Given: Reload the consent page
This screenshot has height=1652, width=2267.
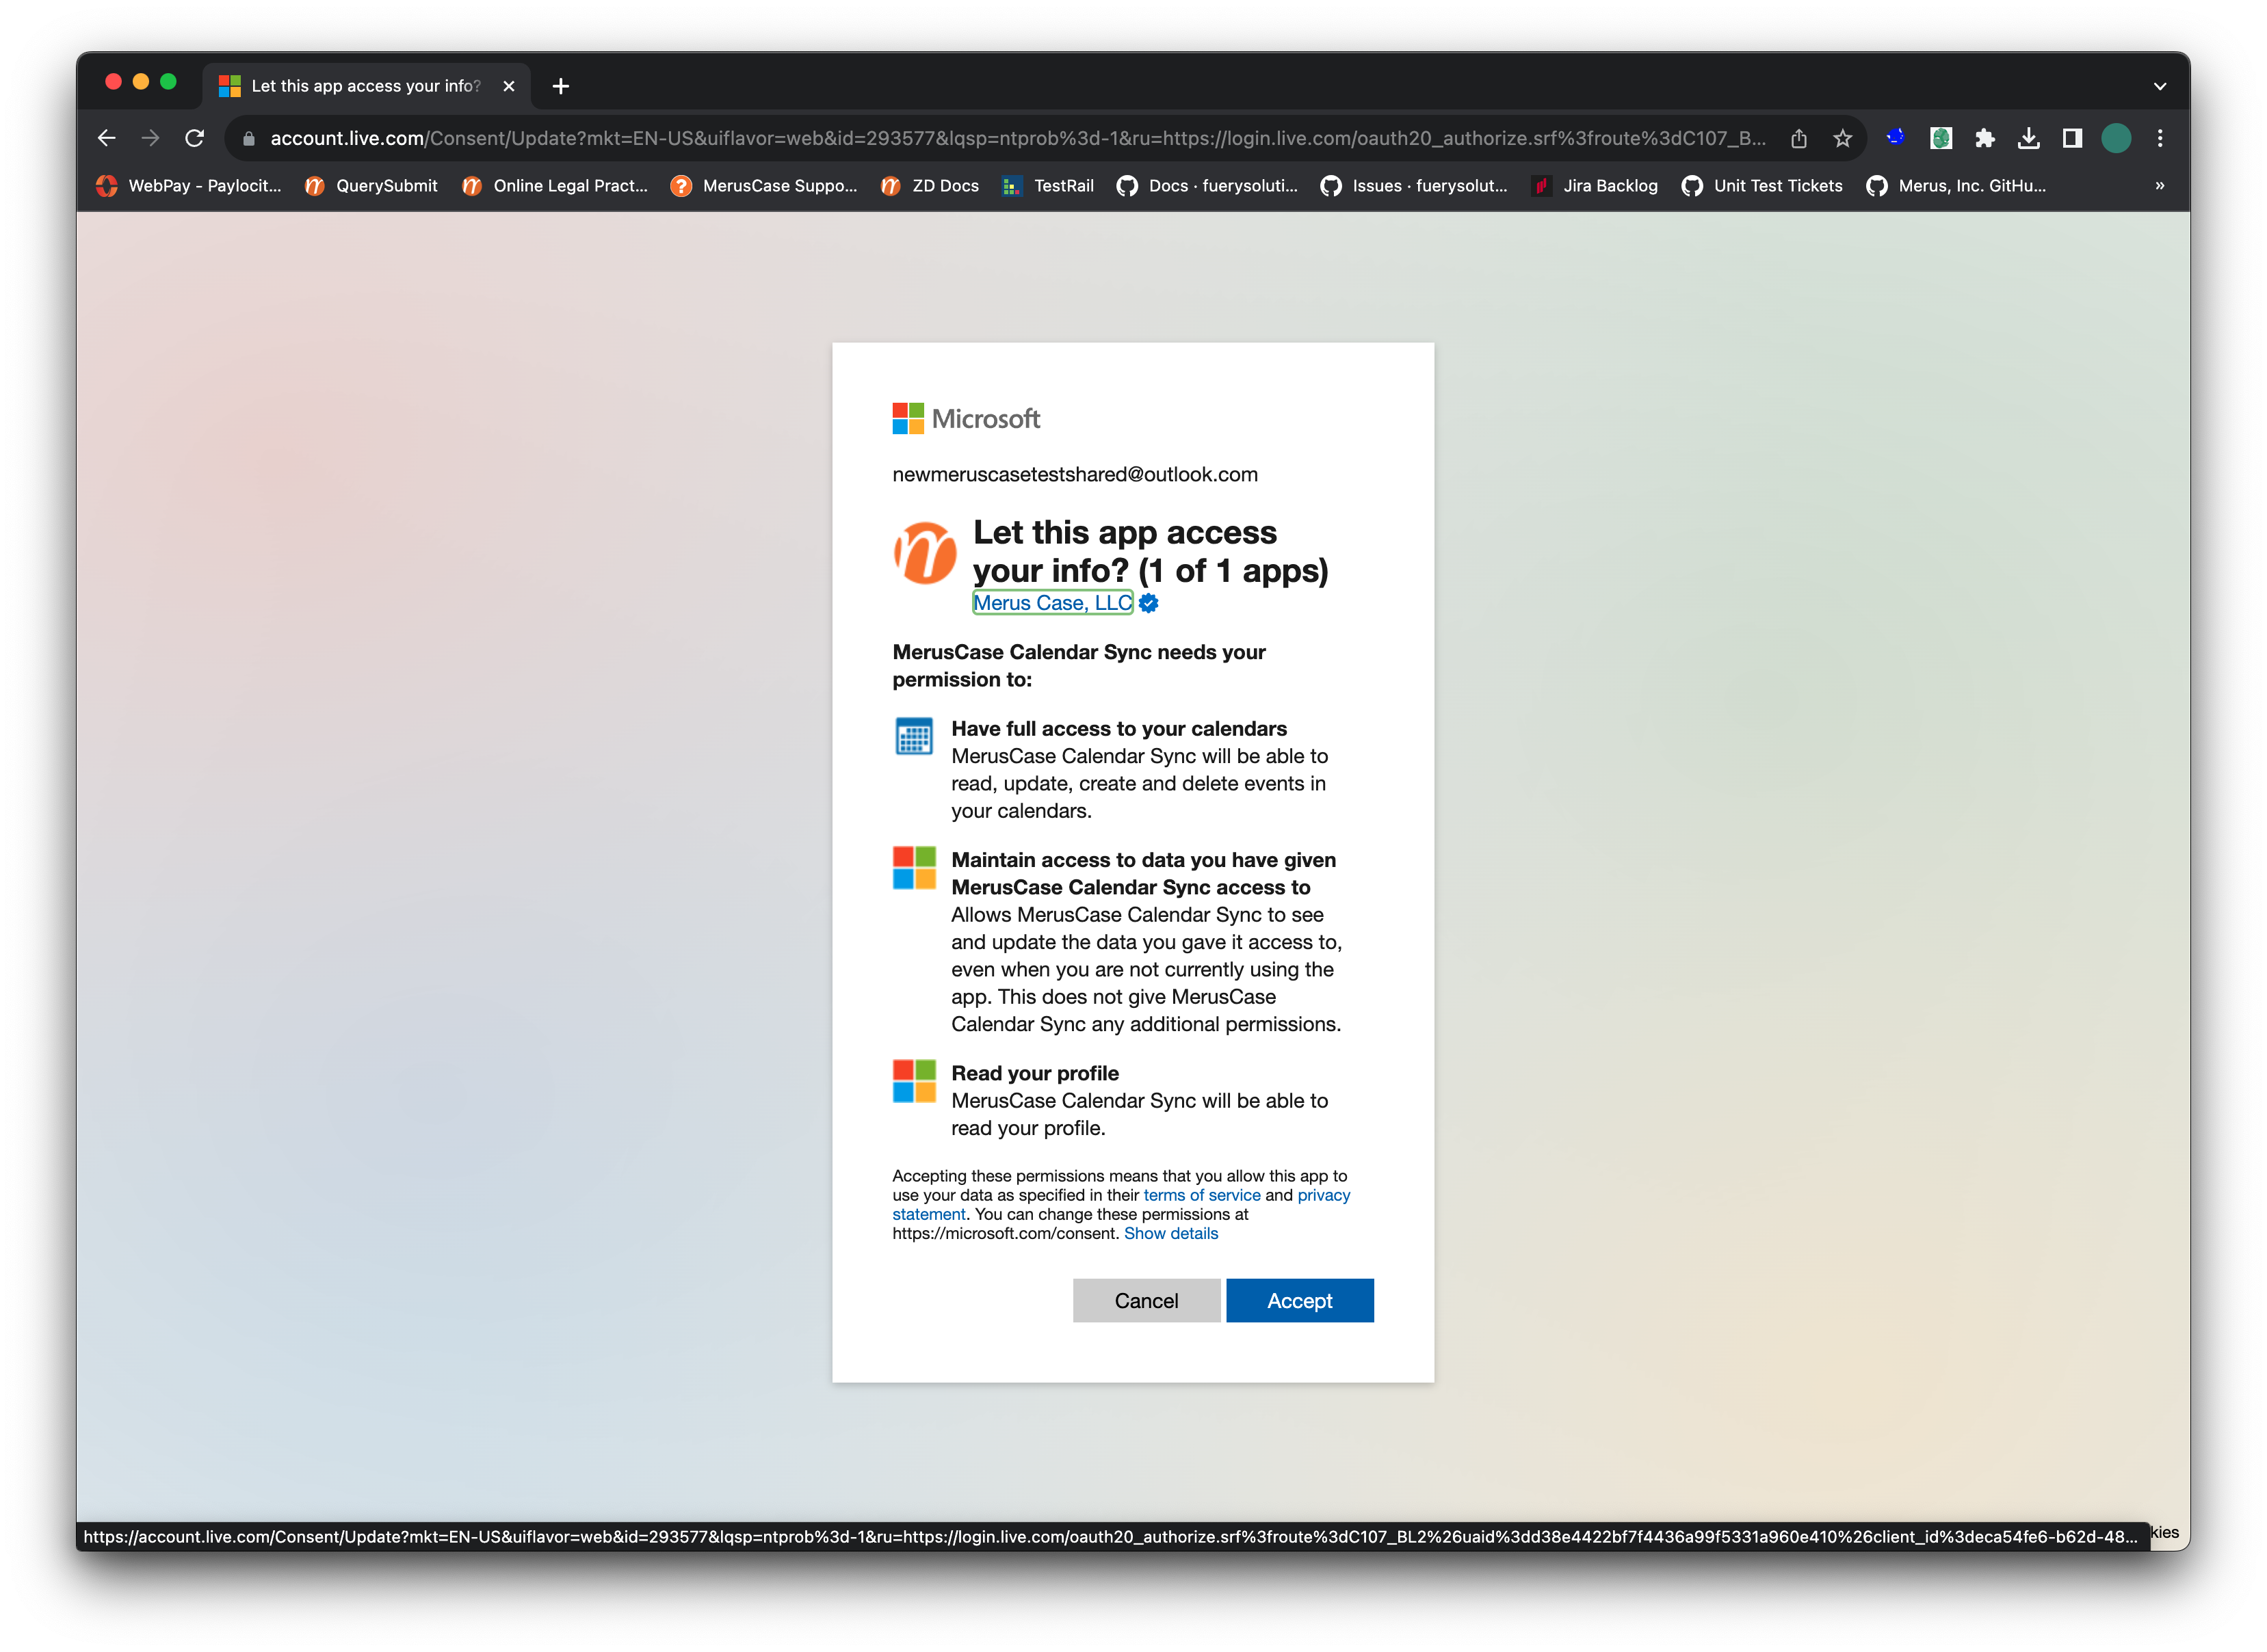Looking at the screenshot, I should click(x=195, y=138).
